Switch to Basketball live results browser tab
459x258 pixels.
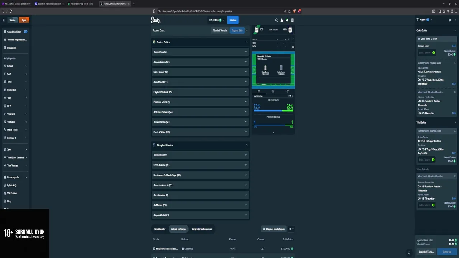click(x=49, y=4)
